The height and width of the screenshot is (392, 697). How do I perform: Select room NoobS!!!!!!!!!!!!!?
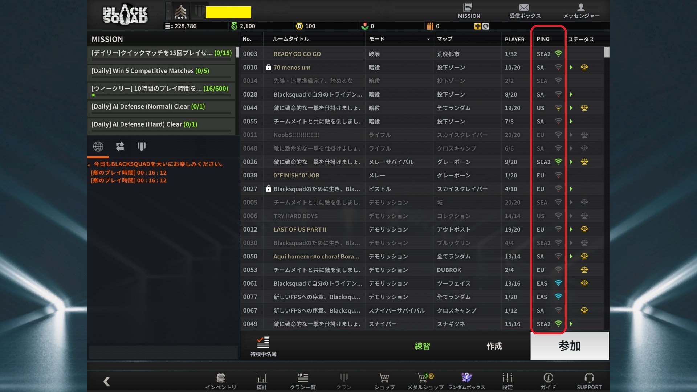(x=422, y=135)
